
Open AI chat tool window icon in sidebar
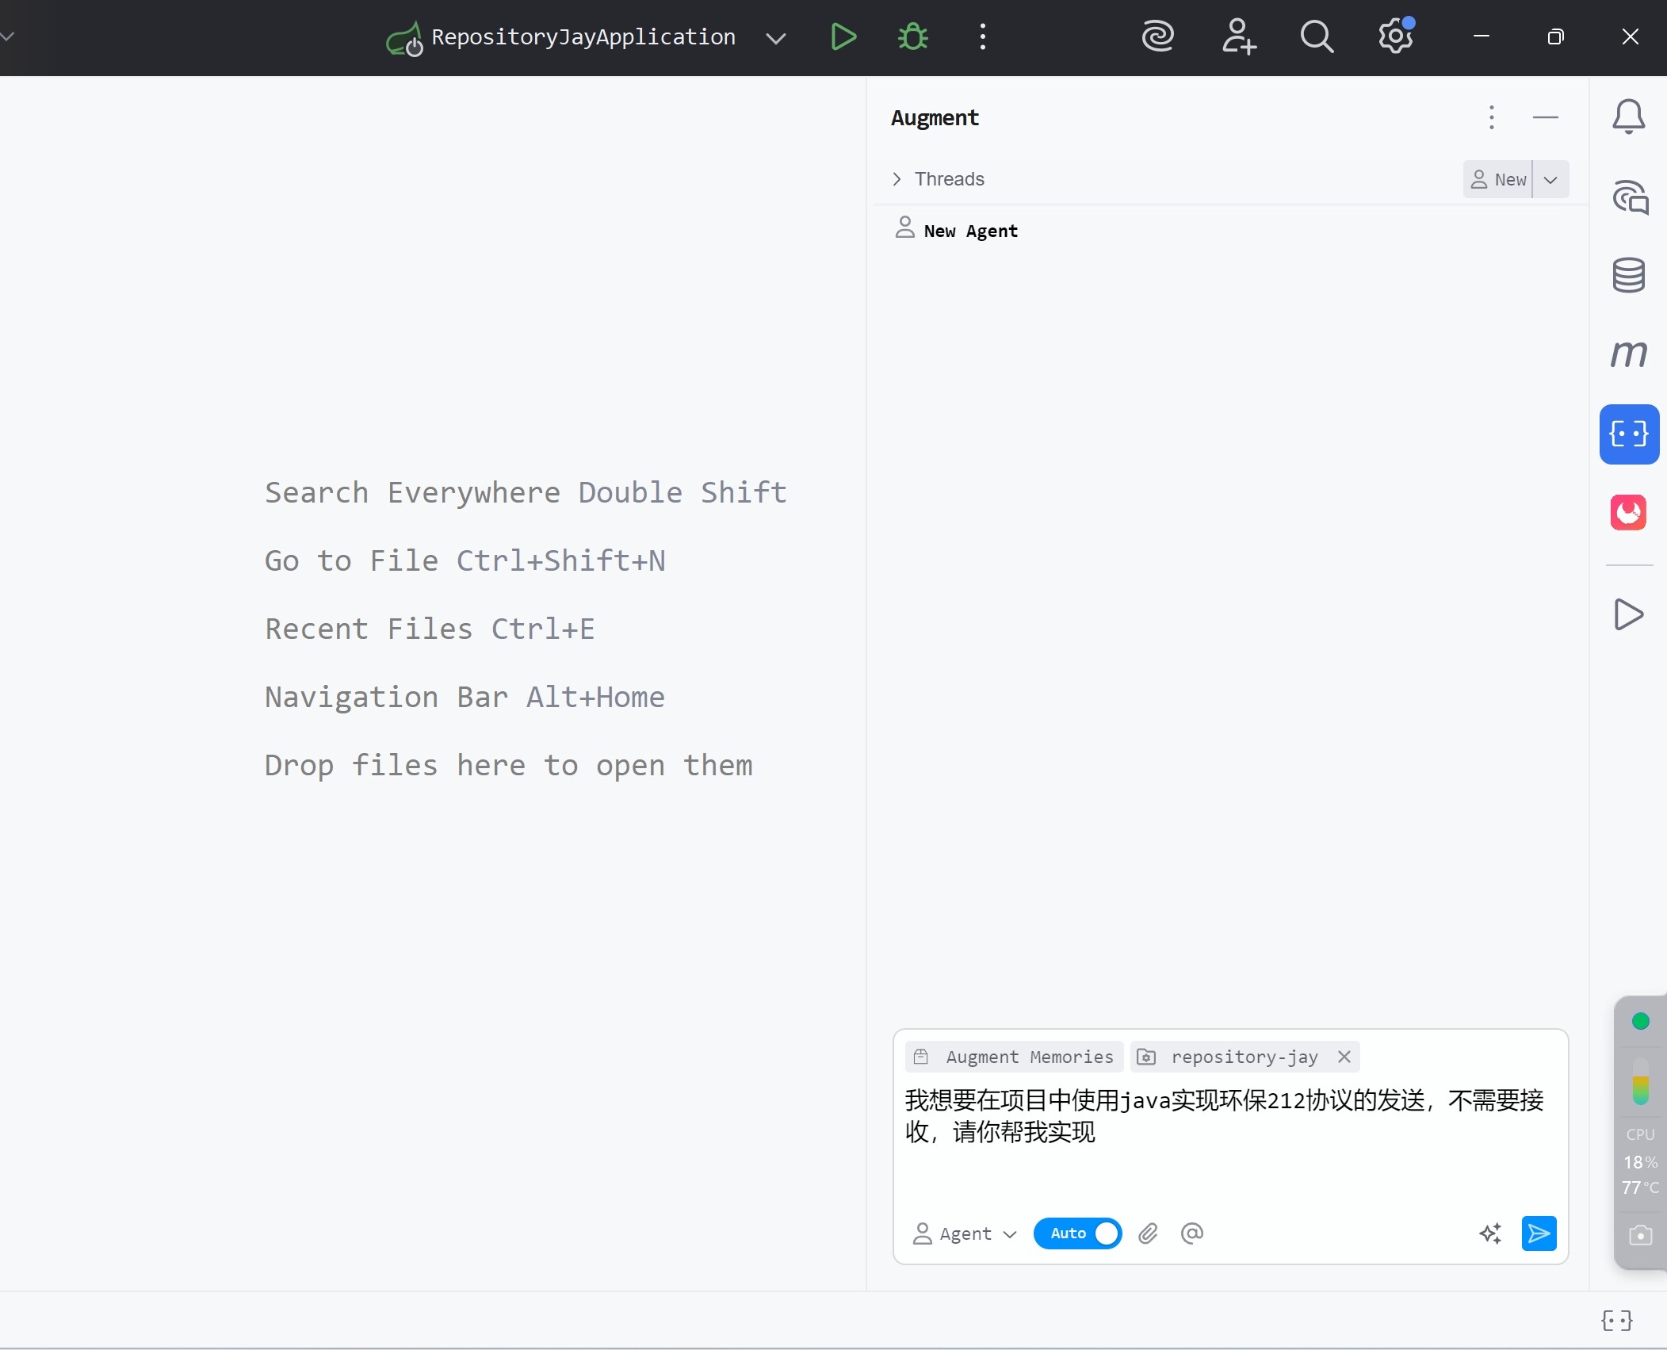coord(1630,197)
